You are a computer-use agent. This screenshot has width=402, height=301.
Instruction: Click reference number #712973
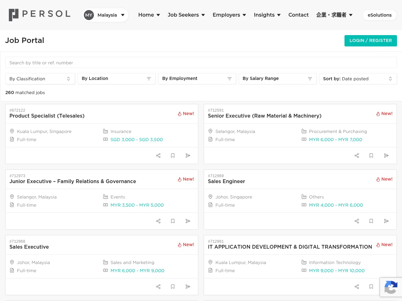click(x=17, y=176)
